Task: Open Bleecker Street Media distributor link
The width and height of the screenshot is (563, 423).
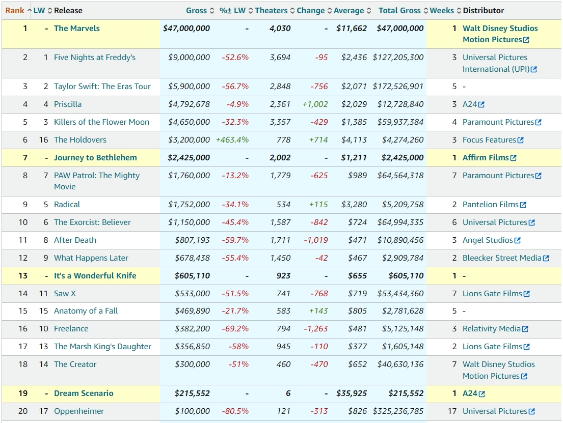Action: tap(502, 258)
